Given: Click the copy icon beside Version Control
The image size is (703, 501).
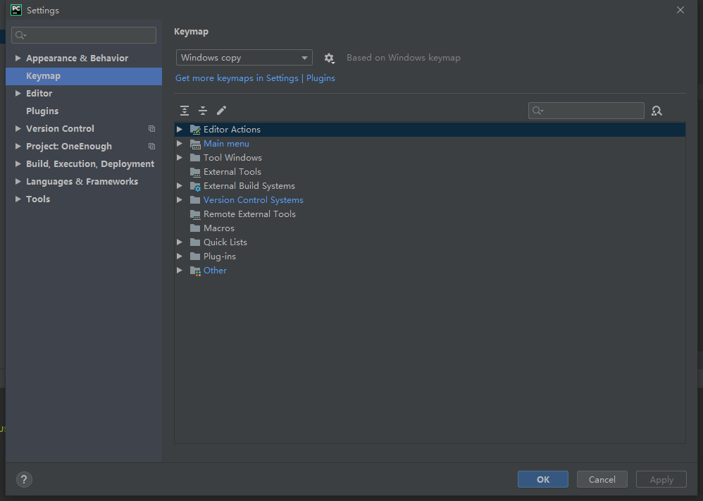Looking at the screenshot, I should click(151, 129).
